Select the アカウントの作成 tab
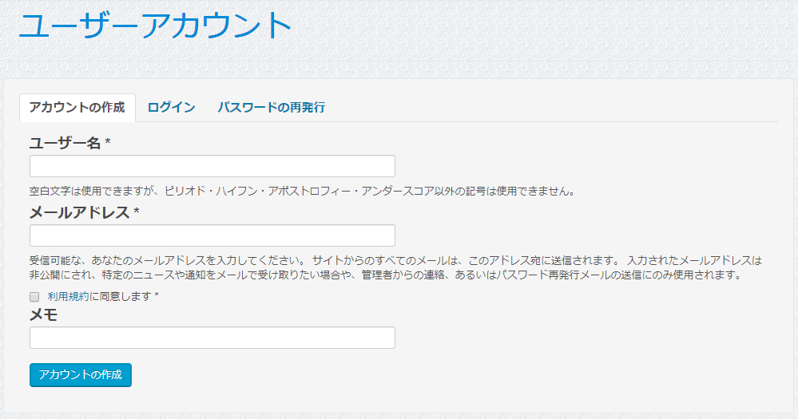798x419 pixels. pyautogui.click(x=77, y=107)
